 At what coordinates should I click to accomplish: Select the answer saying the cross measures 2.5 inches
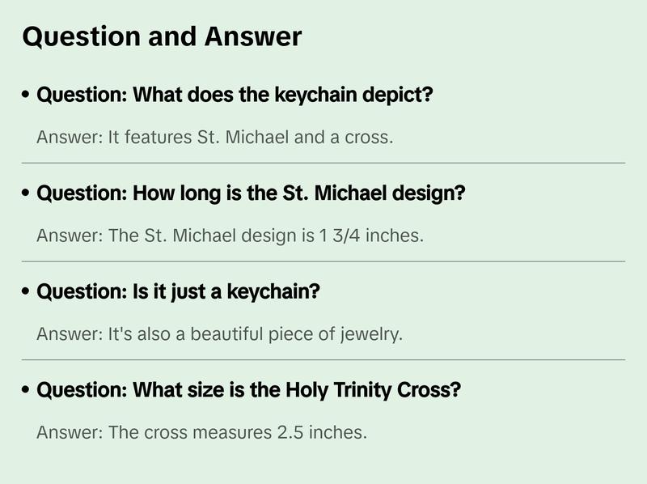coord(201,432)
